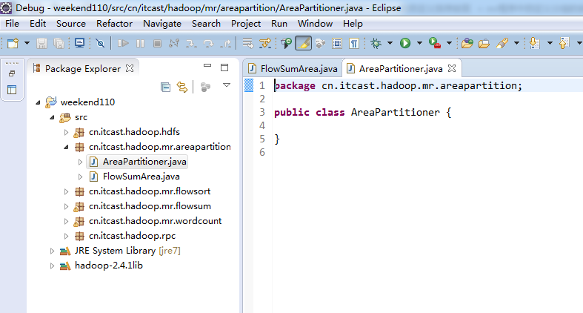Open the New wizard dropdown arrow

(27, 43)
